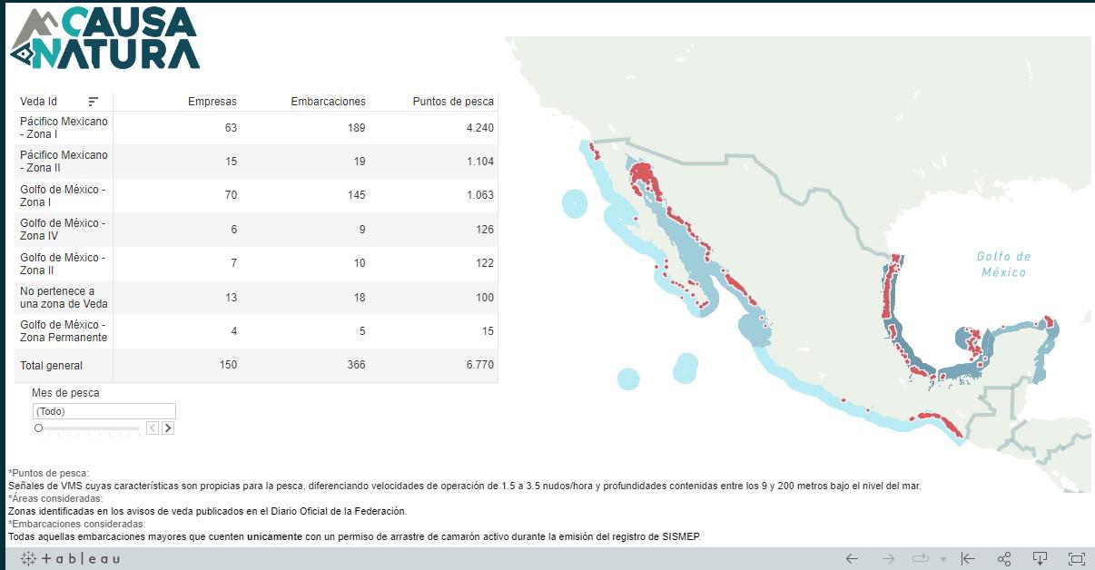Click the *Áreas consideradas: footnote heading
The width and height of the screenshot is (1095, 570).
point(55,498)
